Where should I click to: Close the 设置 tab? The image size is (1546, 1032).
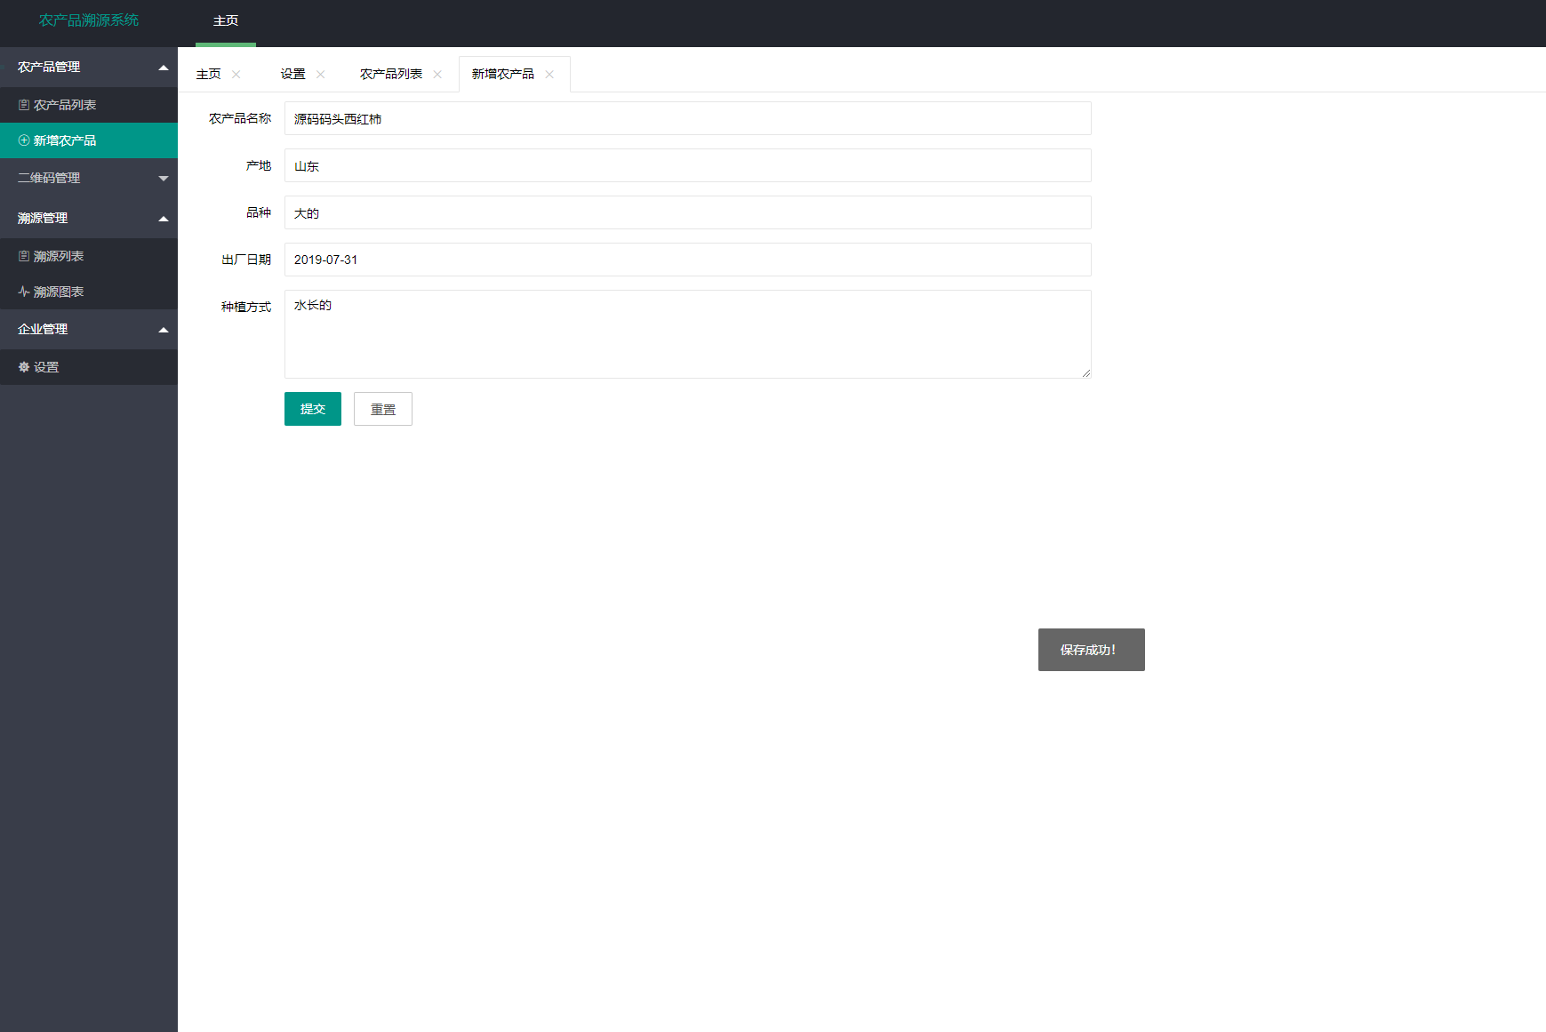coord(321,75)
